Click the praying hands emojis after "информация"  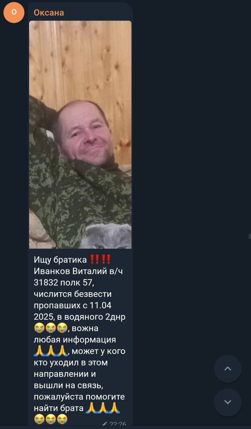[x=51, y=351]
